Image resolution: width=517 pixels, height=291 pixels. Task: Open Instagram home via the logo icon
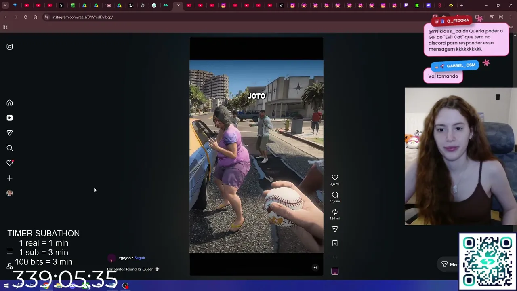(10, 46)
